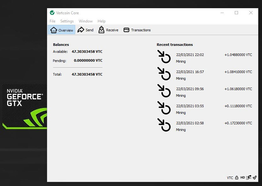Click the 22/03/2021 22:02 transaction date
The image size is (262, 186).
click(190, 55)
